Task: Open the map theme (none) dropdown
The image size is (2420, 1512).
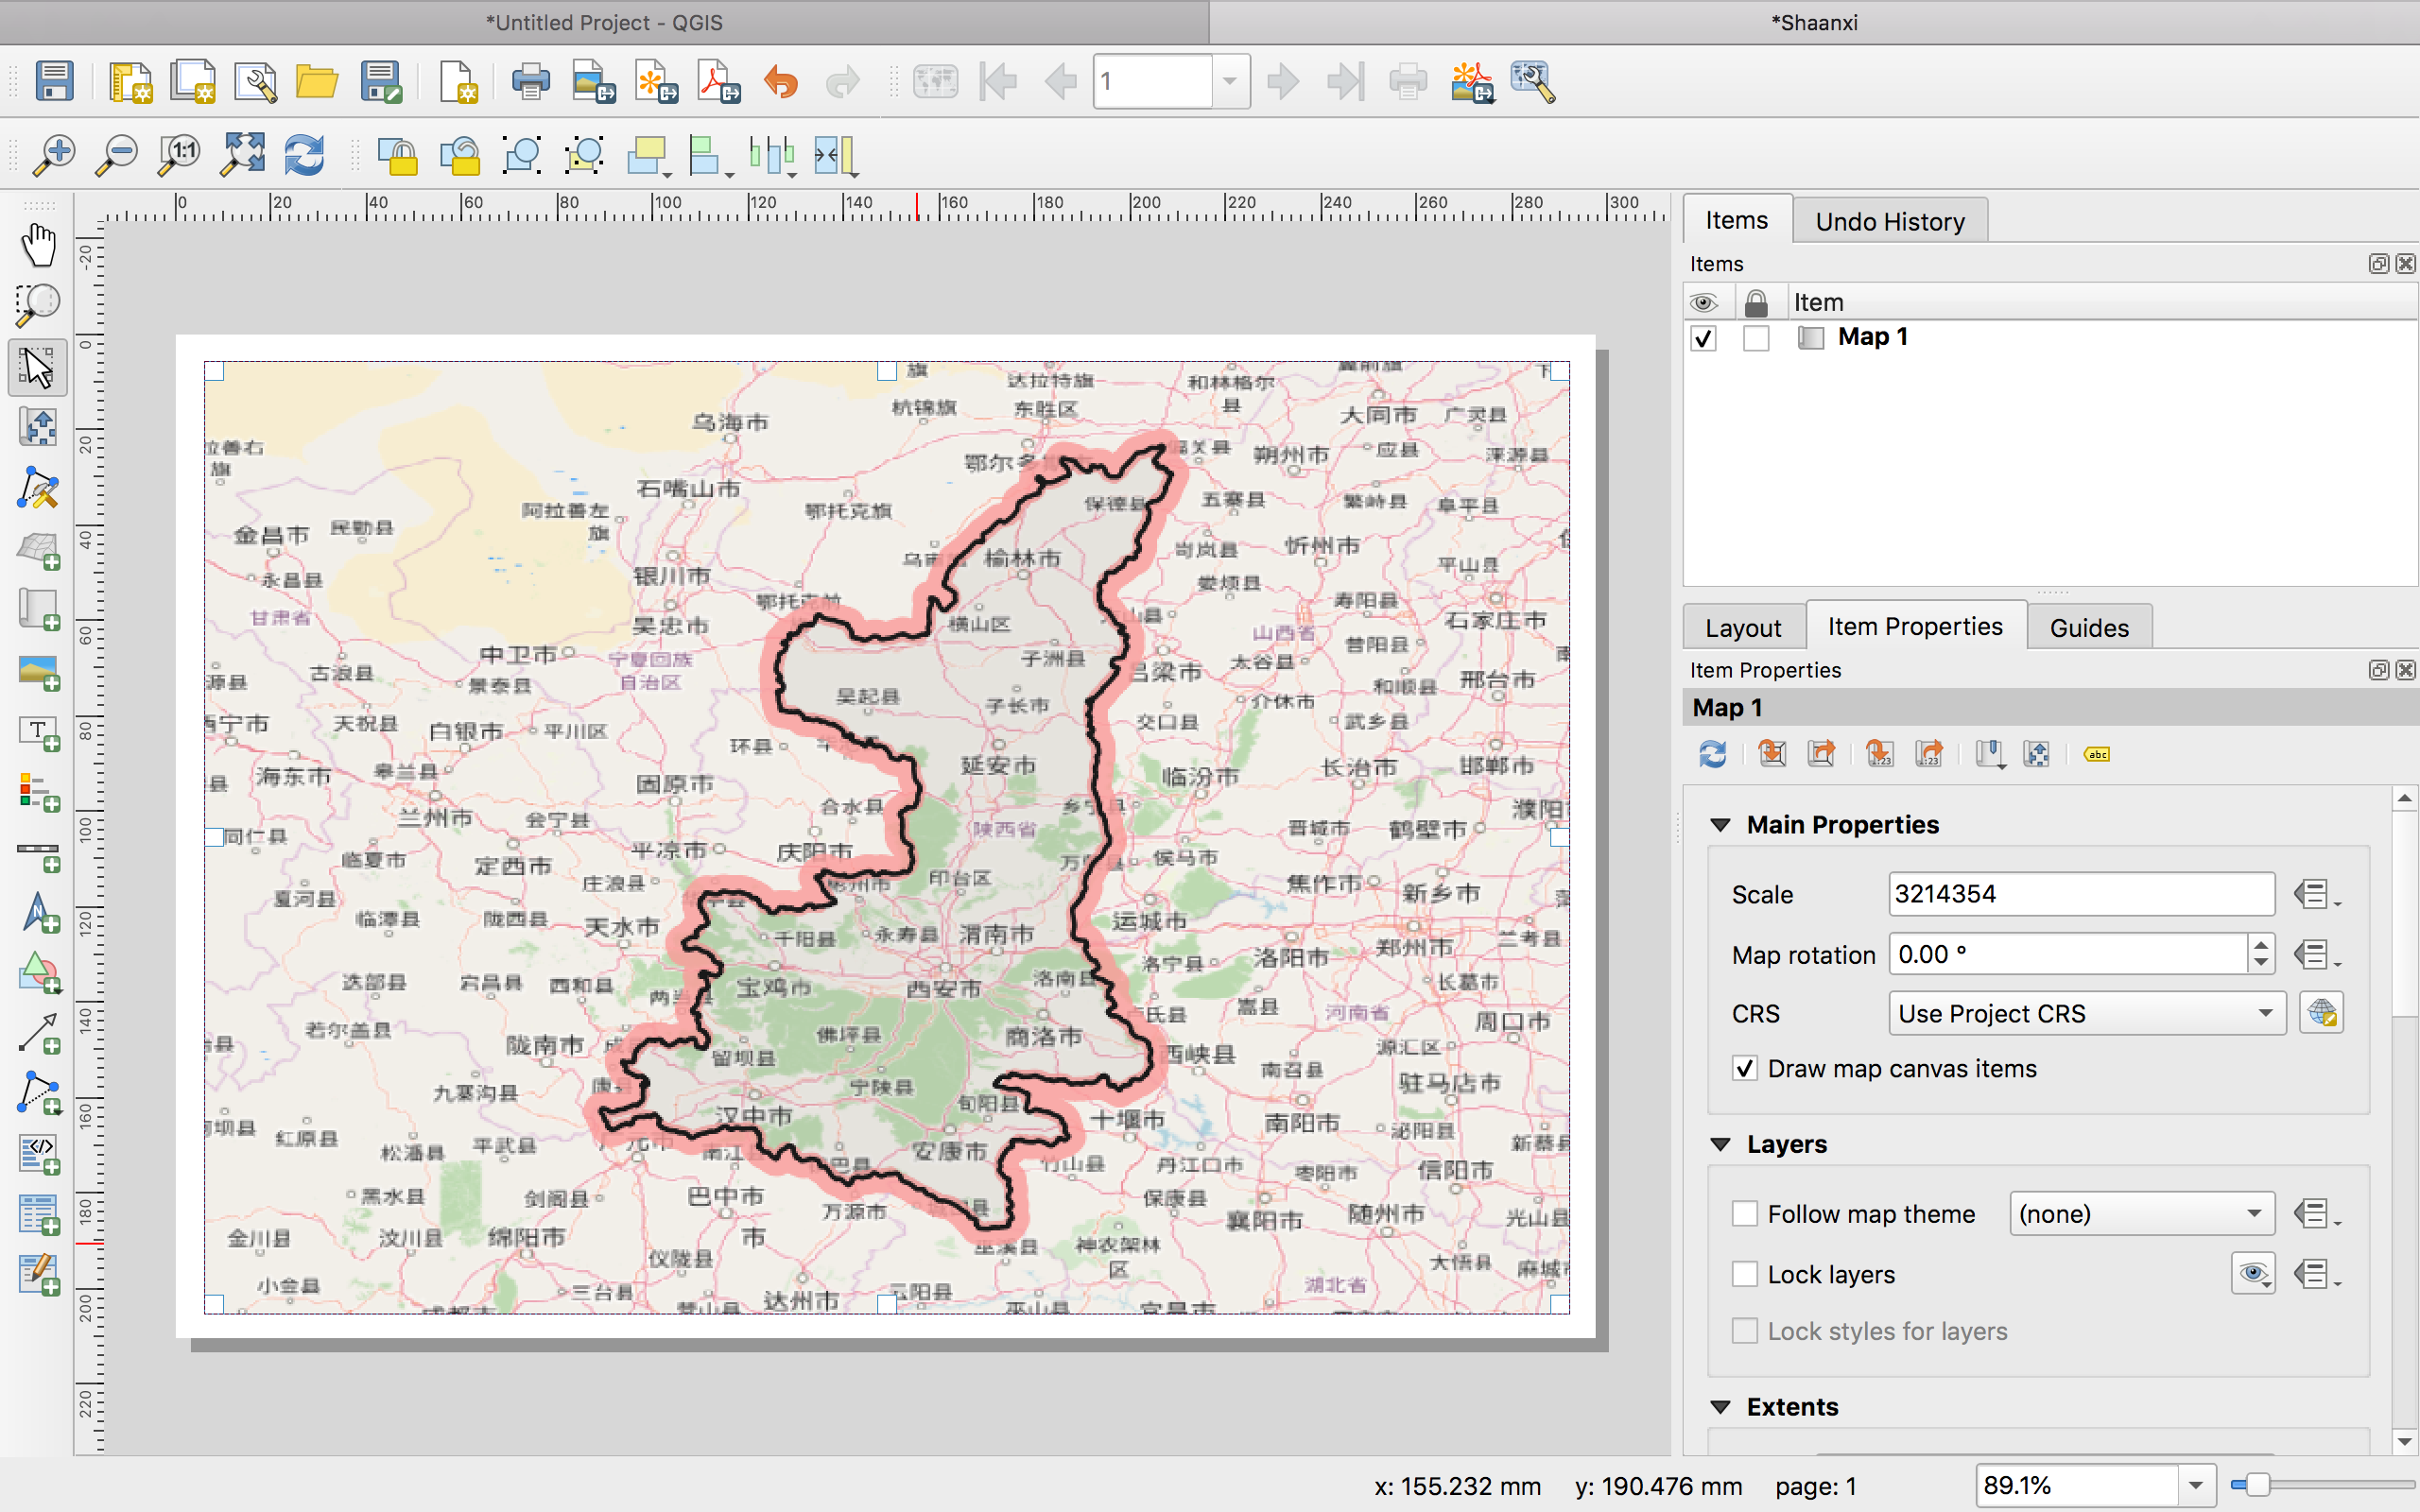Action: pyautogui.click(x=2141, y=1214)
